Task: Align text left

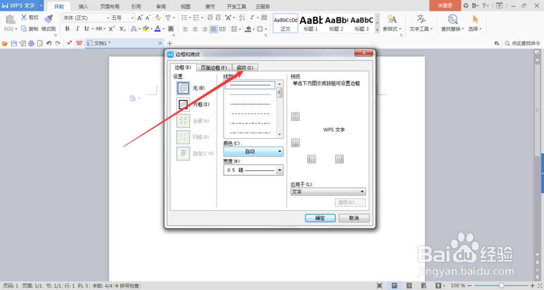Action: tap(186, 29)
